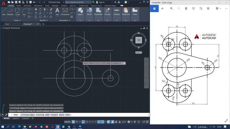Click the AutoCAD application menu logo
Viewport: 230px width, 129px height.
[x=3, y=3]
